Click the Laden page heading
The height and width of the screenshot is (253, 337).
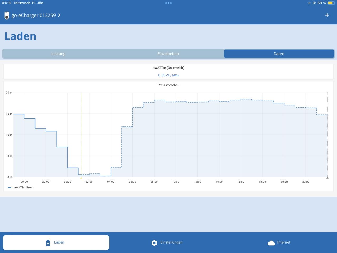[x=20, y=36]
